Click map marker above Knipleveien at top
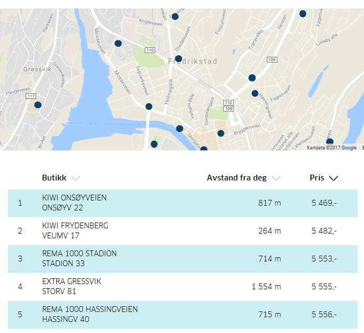 [175, 16]
